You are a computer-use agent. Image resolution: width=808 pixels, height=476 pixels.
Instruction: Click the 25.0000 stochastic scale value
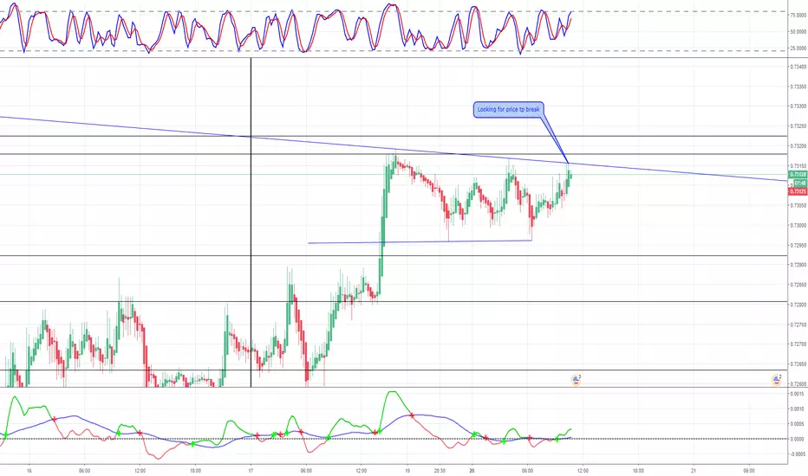tap(798, 48)
